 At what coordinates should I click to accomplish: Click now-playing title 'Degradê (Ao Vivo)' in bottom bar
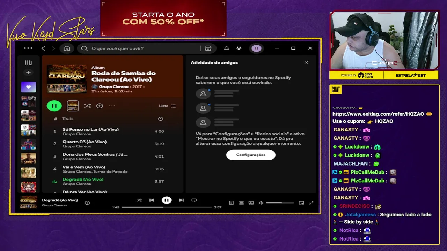point(60,200)
